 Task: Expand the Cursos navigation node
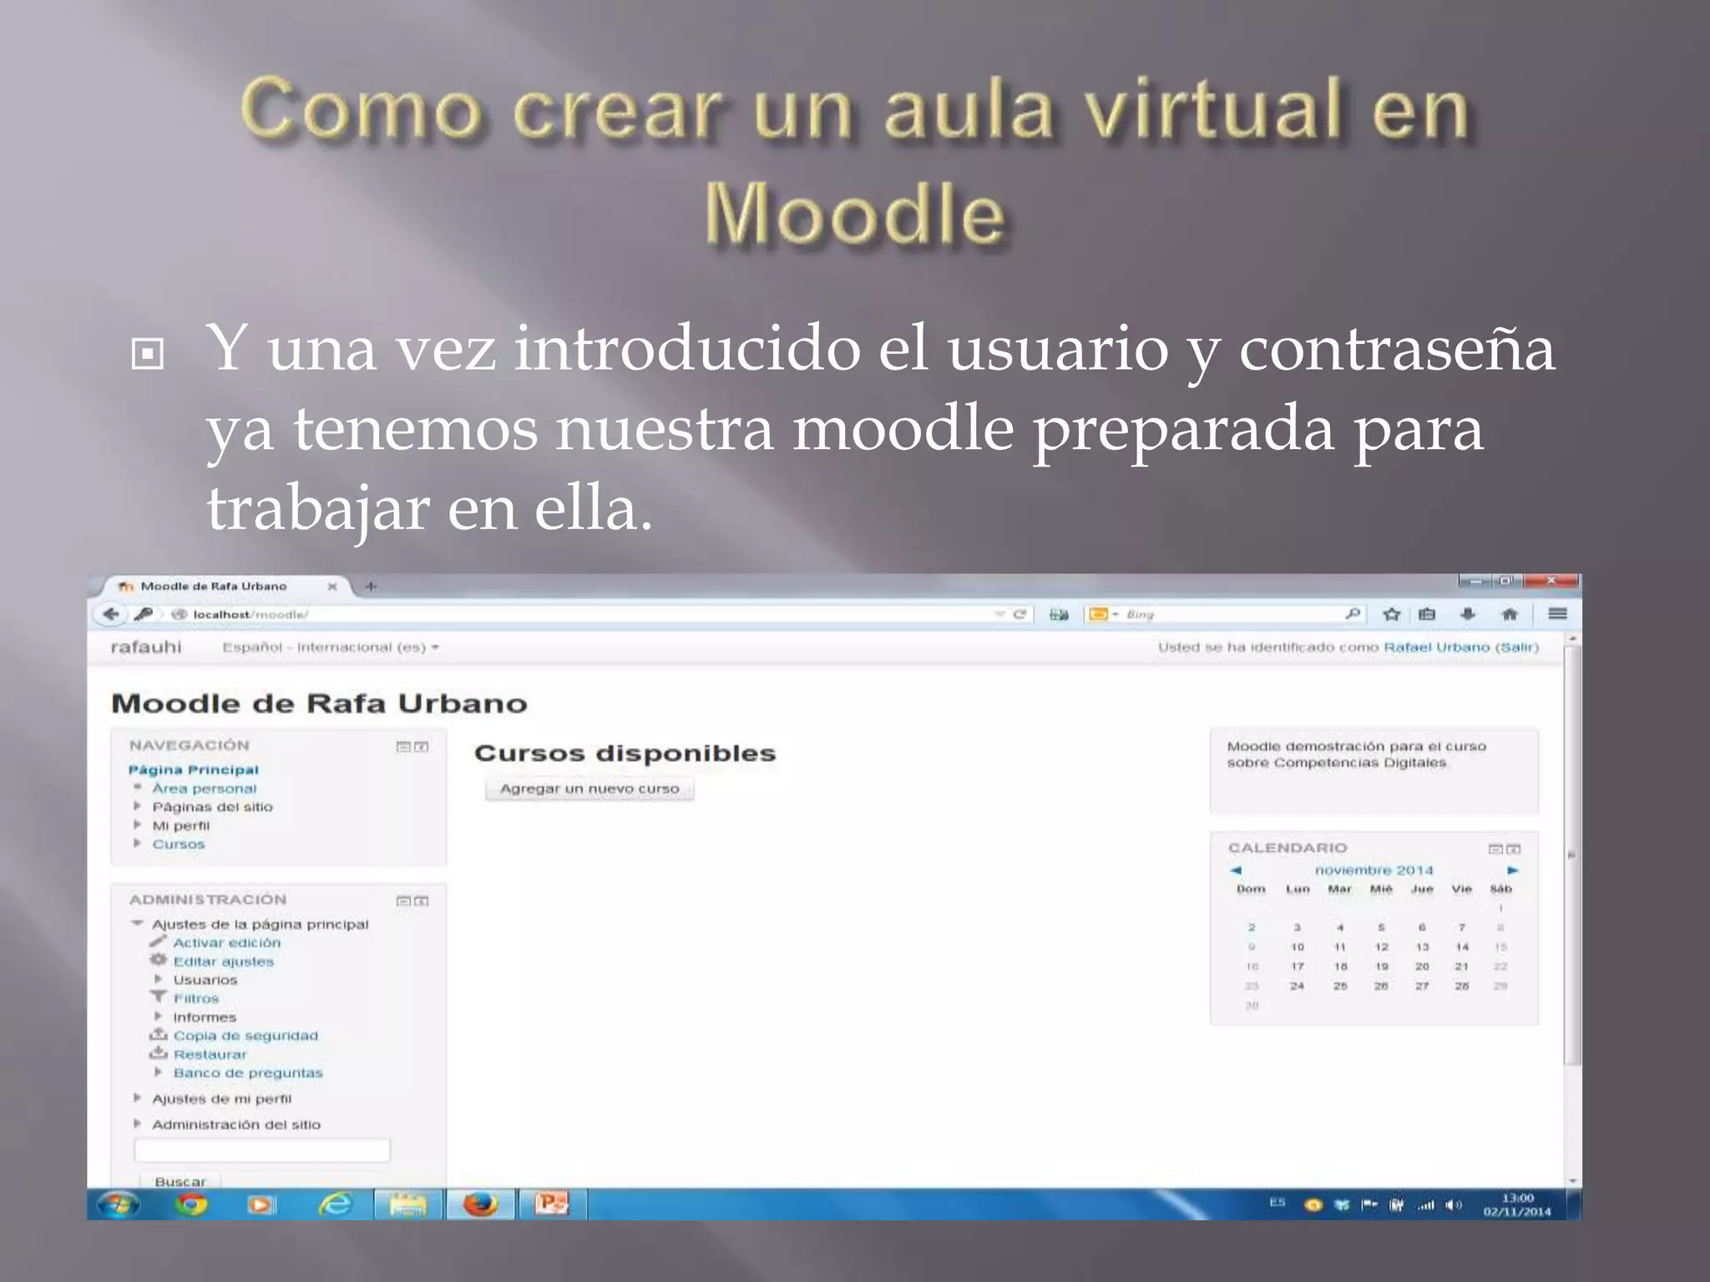click(138, 843)
